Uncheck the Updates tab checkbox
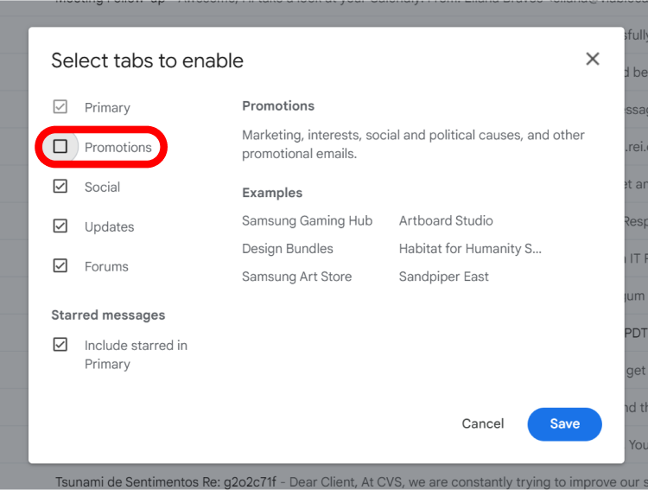This screenshot has height=490, width=648. [x=60, y=226]
